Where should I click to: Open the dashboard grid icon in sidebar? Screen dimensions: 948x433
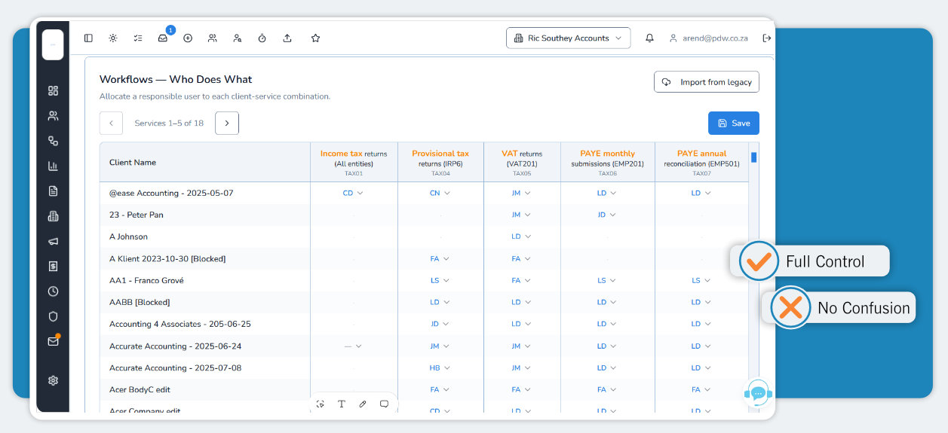point(53,91)
